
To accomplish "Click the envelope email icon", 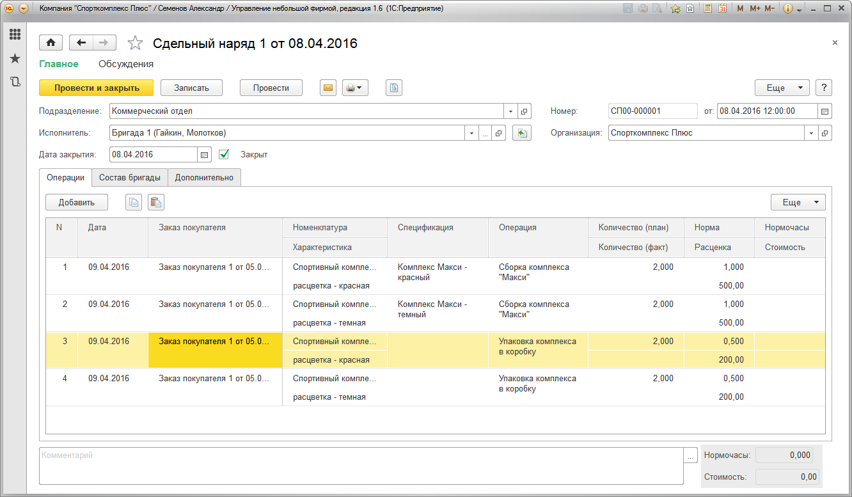I will click(x=328, y=88).
